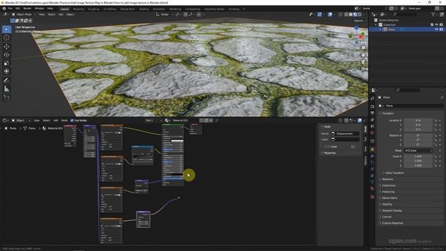
Task: Click the outliner filter funnel icon
Action: coord(433,14)
